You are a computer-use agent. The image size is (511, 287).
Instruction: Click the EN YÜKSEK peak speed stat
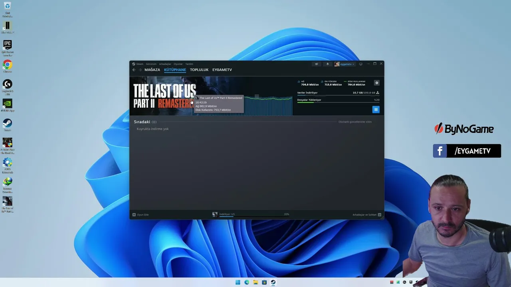pos(331,83)
